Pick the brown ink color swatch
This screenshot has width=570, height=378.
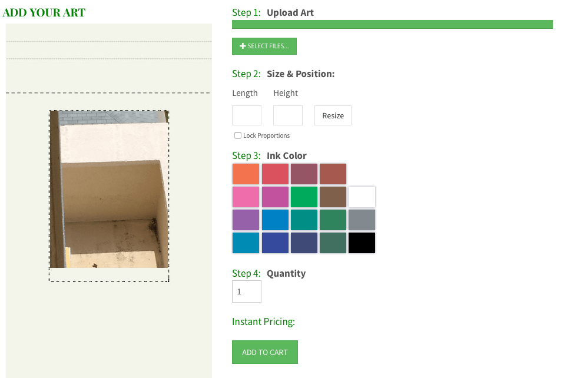(x=333, y=197)
